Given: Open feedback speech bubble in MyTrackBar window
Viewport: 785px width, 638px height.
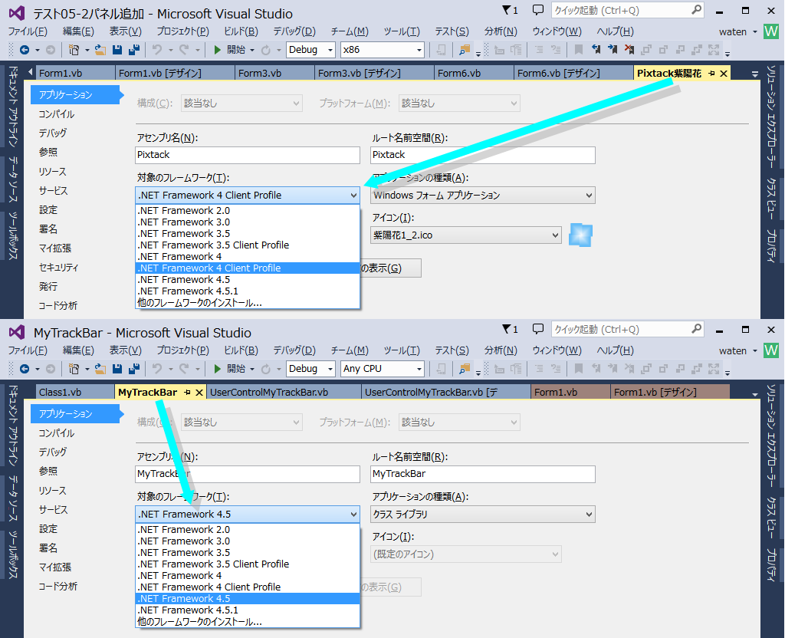Looking at the screenshot, I should [x=537, y=329].
